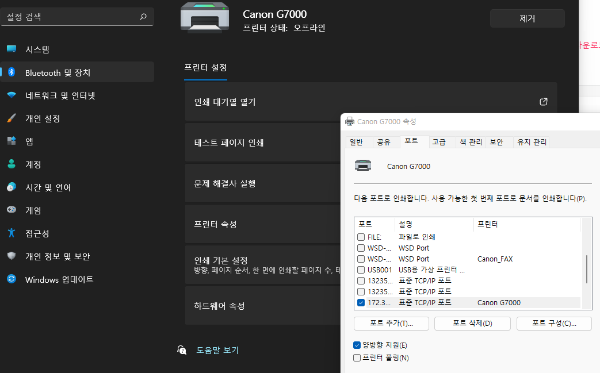600x373 pixels.
Task: Open 인쇄 기본 설정
Action: 262,265
